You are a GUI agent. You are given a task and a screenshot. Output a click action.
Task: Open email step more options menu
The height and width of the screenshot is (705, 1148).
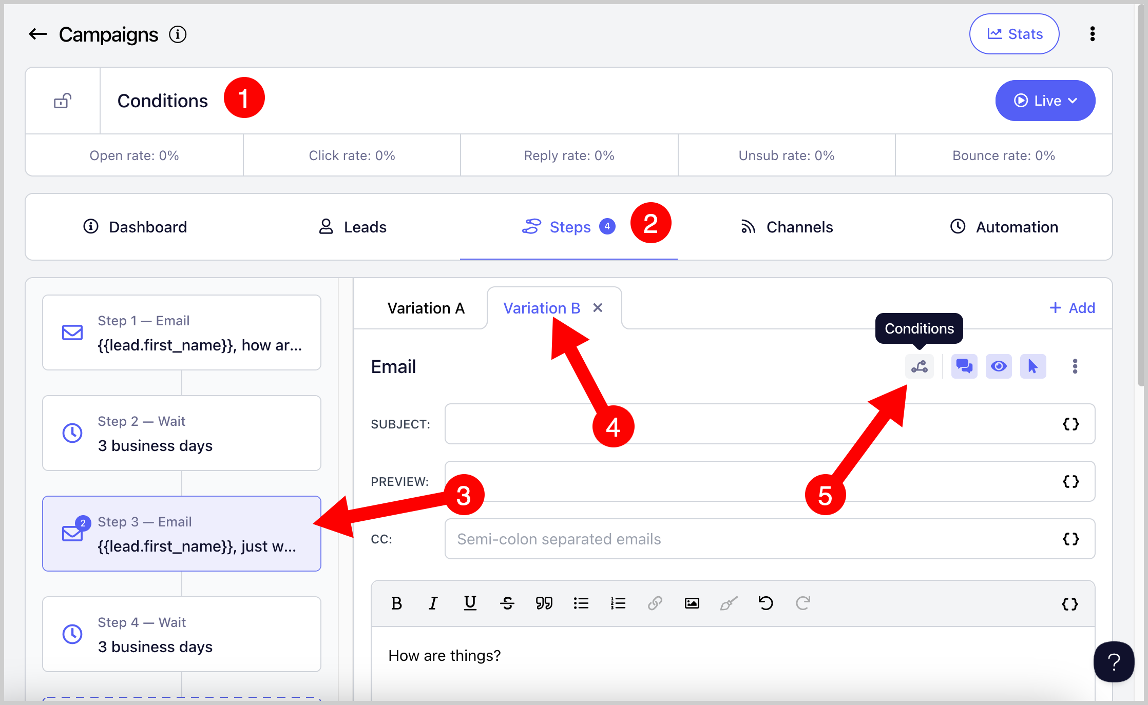(1075, 366)
